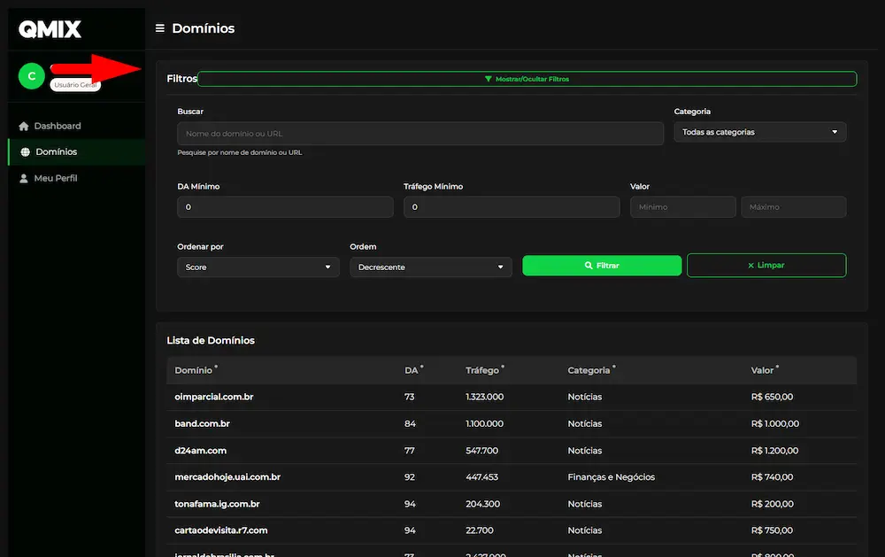Click the green Filtrar button

pos(602,265)
